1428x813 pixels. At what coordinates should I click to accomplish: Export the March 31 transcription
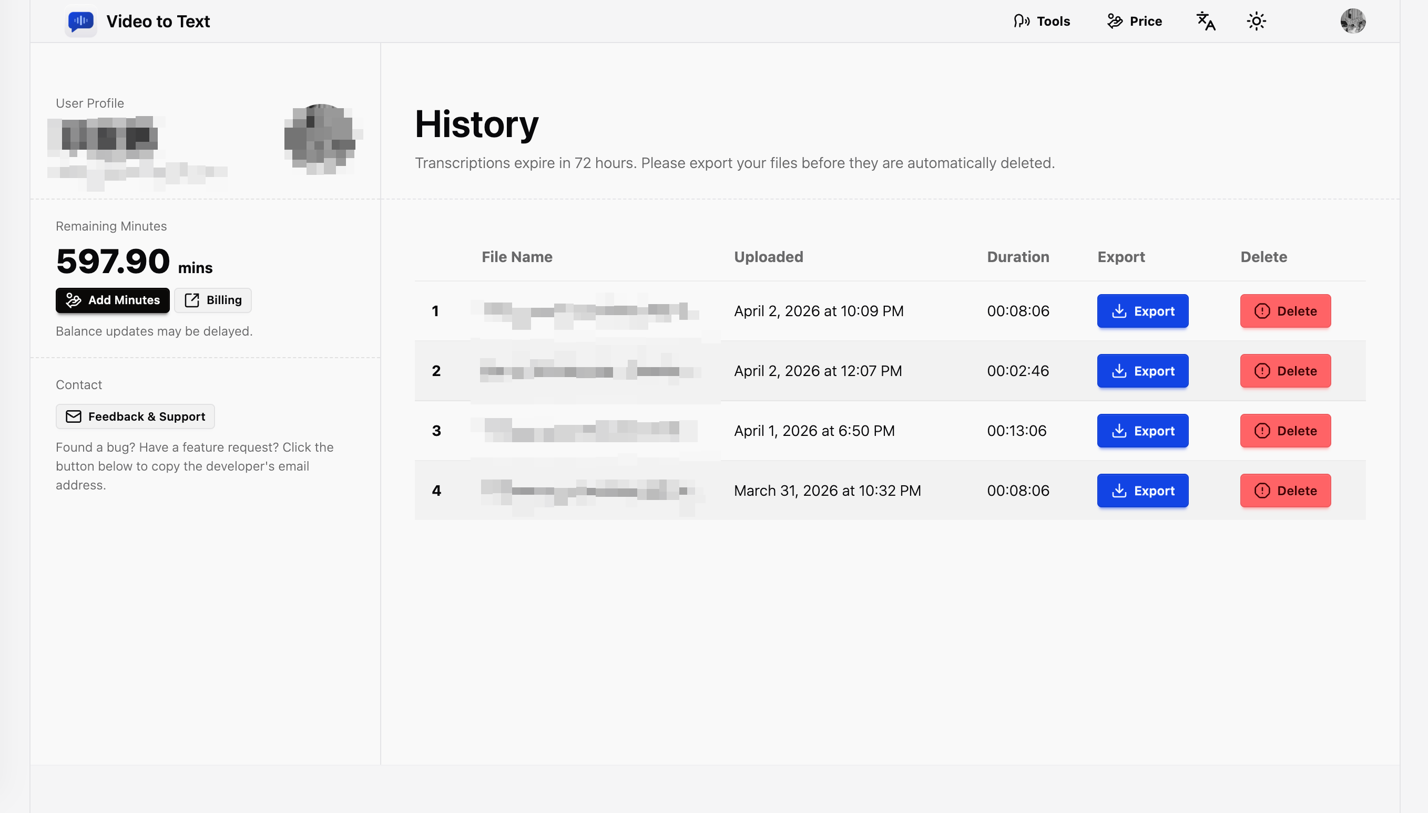(x=1143, y=491)
